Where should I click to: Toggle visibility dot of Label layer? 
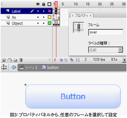[38, 11]
